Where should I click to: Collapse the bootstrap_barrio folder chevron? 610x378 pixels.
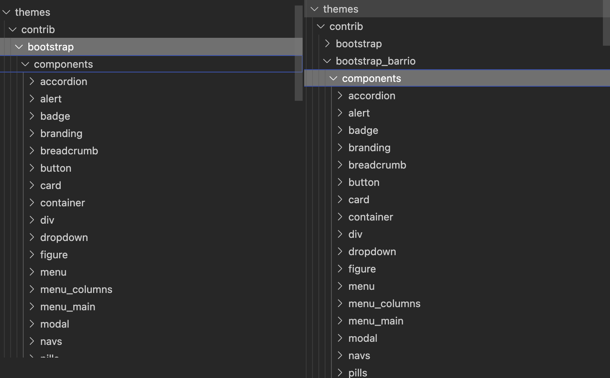pos(327,61)
